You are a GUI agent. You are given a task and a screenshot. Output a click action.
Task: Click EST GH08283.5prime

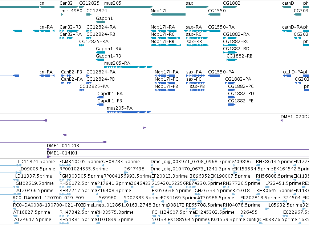coord(121,162)
